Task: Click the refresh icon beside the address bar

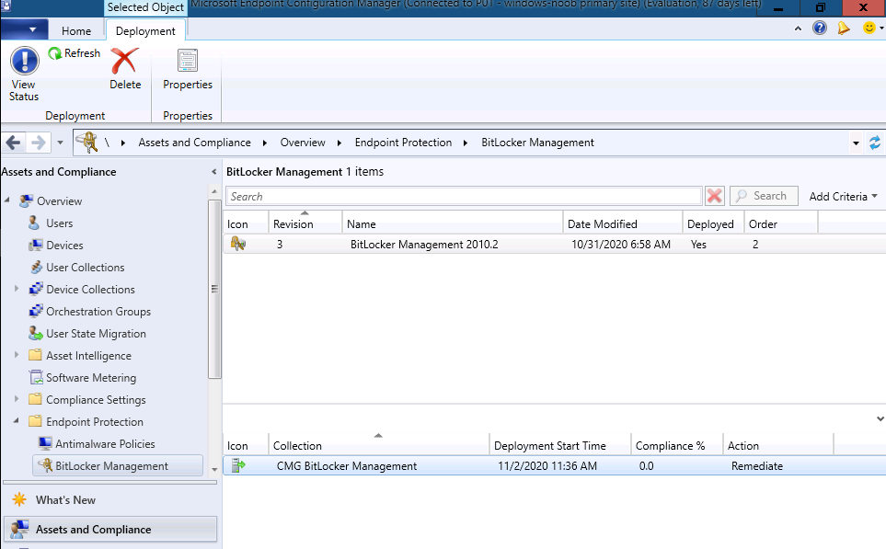Action: (x=875, y=143)
